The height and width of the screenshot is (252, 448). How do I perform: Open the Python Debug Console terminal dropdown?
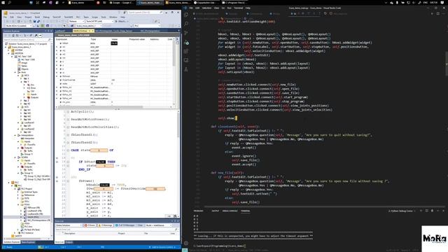tap(402, 211)
